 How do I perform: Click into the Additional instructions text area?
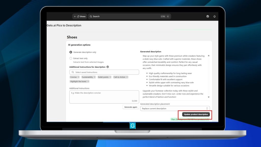pyautogui.click(x=104, y=97)
